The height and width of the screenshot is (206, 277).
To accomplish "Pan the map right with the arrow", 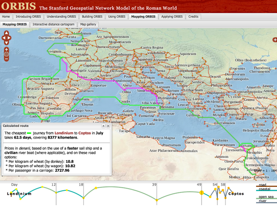I will (x=9, y=38).
